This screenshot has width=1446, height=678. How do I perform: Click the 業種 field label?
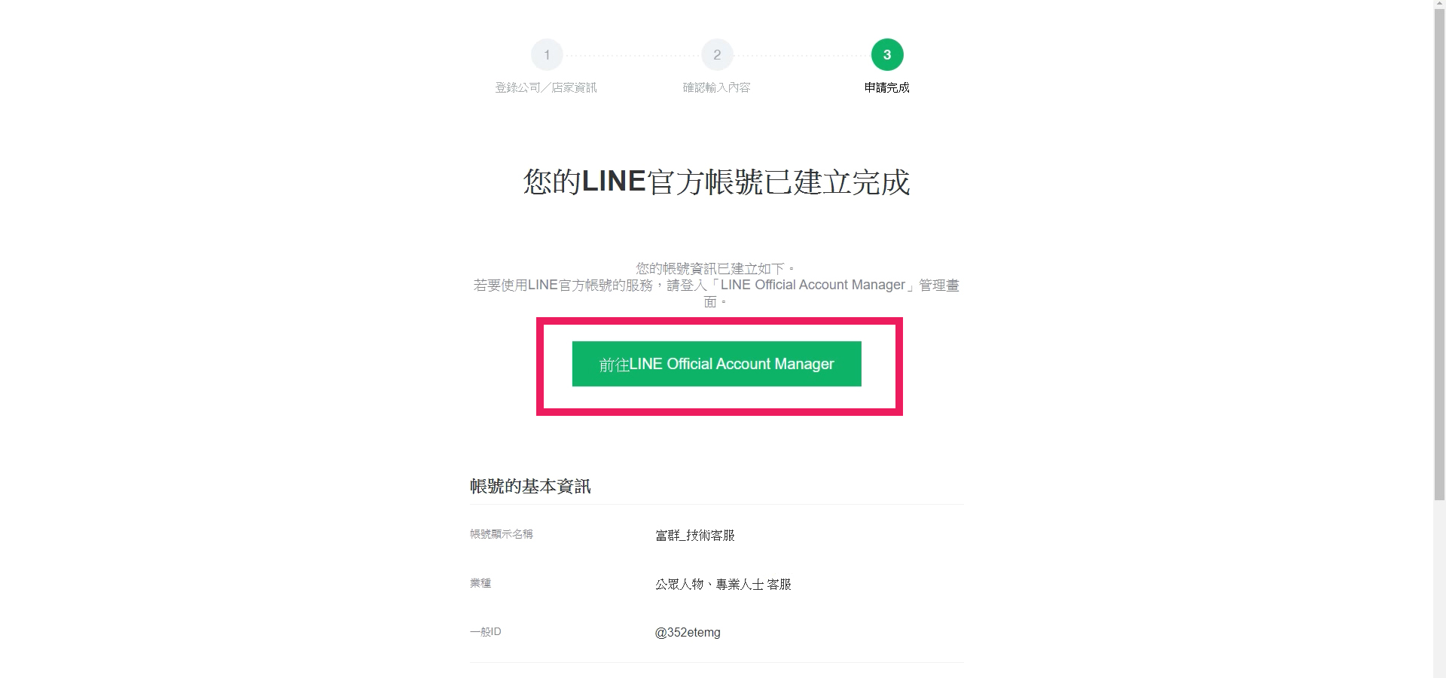480,583
